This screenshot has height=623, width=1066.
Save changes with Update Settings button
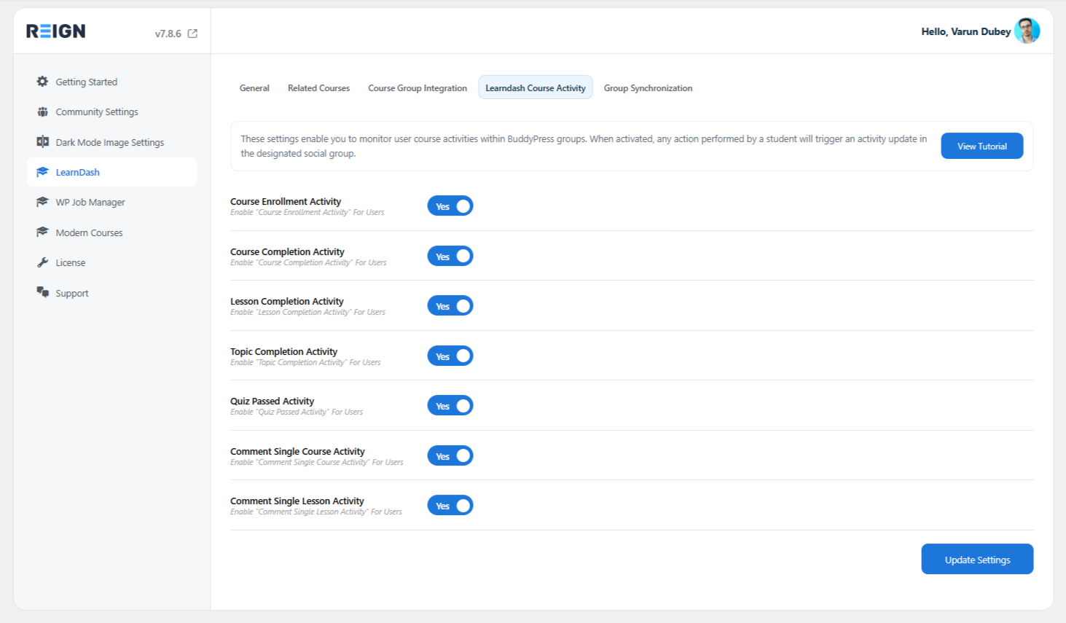[977, 560]
